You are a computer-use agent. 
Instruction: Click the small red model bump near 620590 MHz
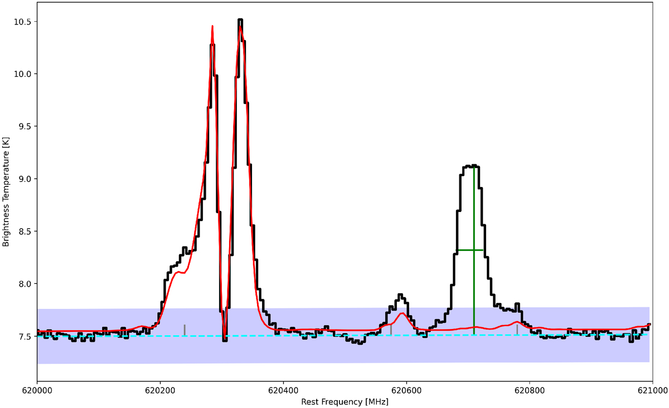point(402,313)
